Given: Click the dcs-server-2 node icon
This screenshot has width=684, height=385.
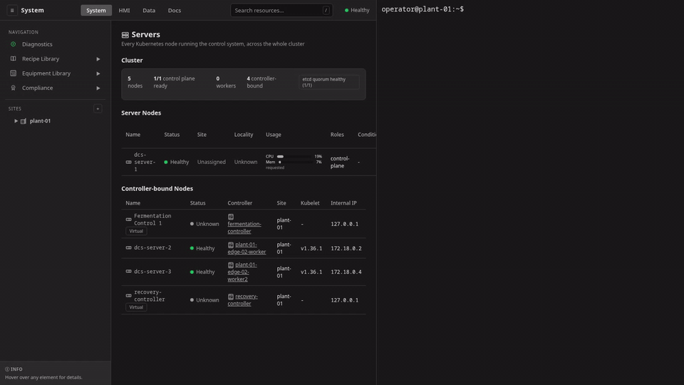Looking at the screenshot, I should (x=129, y=247).
